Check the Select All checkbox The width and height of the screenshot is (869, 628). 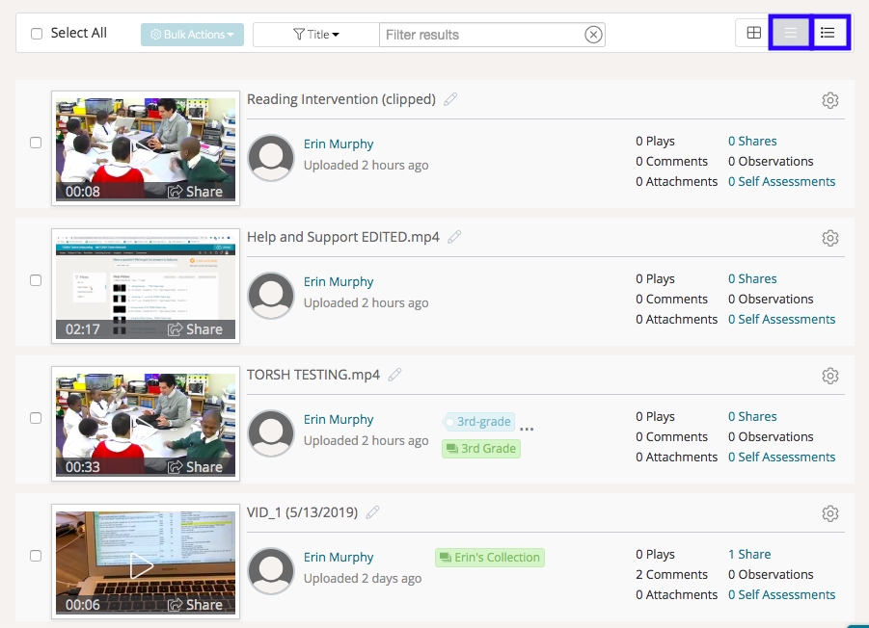(x=37, y=34)
